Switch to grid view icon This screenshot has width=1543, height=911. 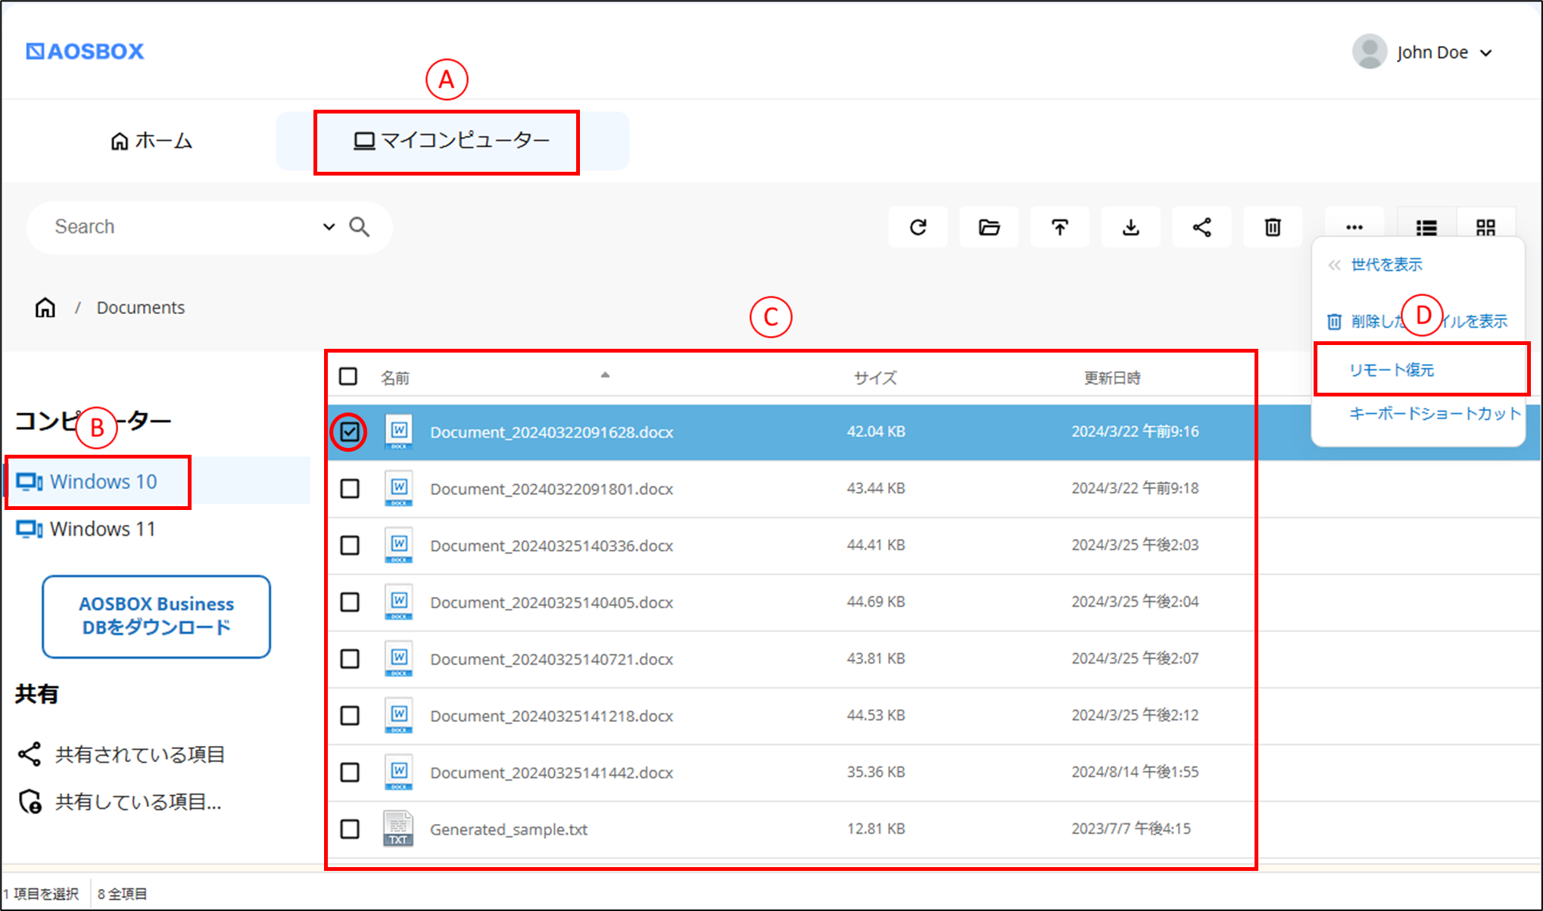(1485, 227)
